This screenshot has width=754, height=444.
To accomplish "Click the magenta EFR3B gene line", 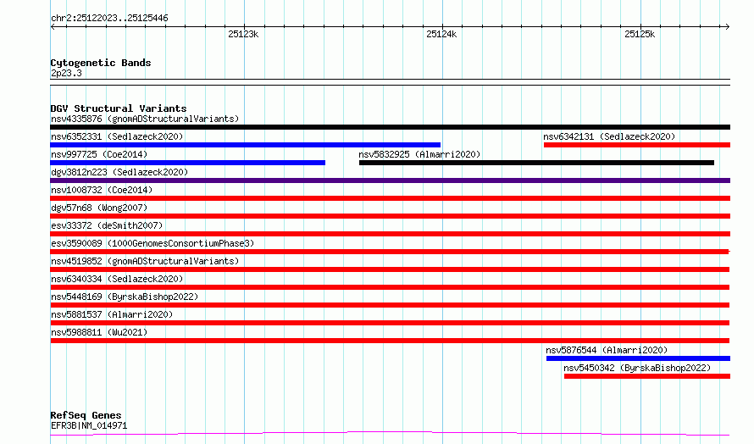I will (390, 434).
